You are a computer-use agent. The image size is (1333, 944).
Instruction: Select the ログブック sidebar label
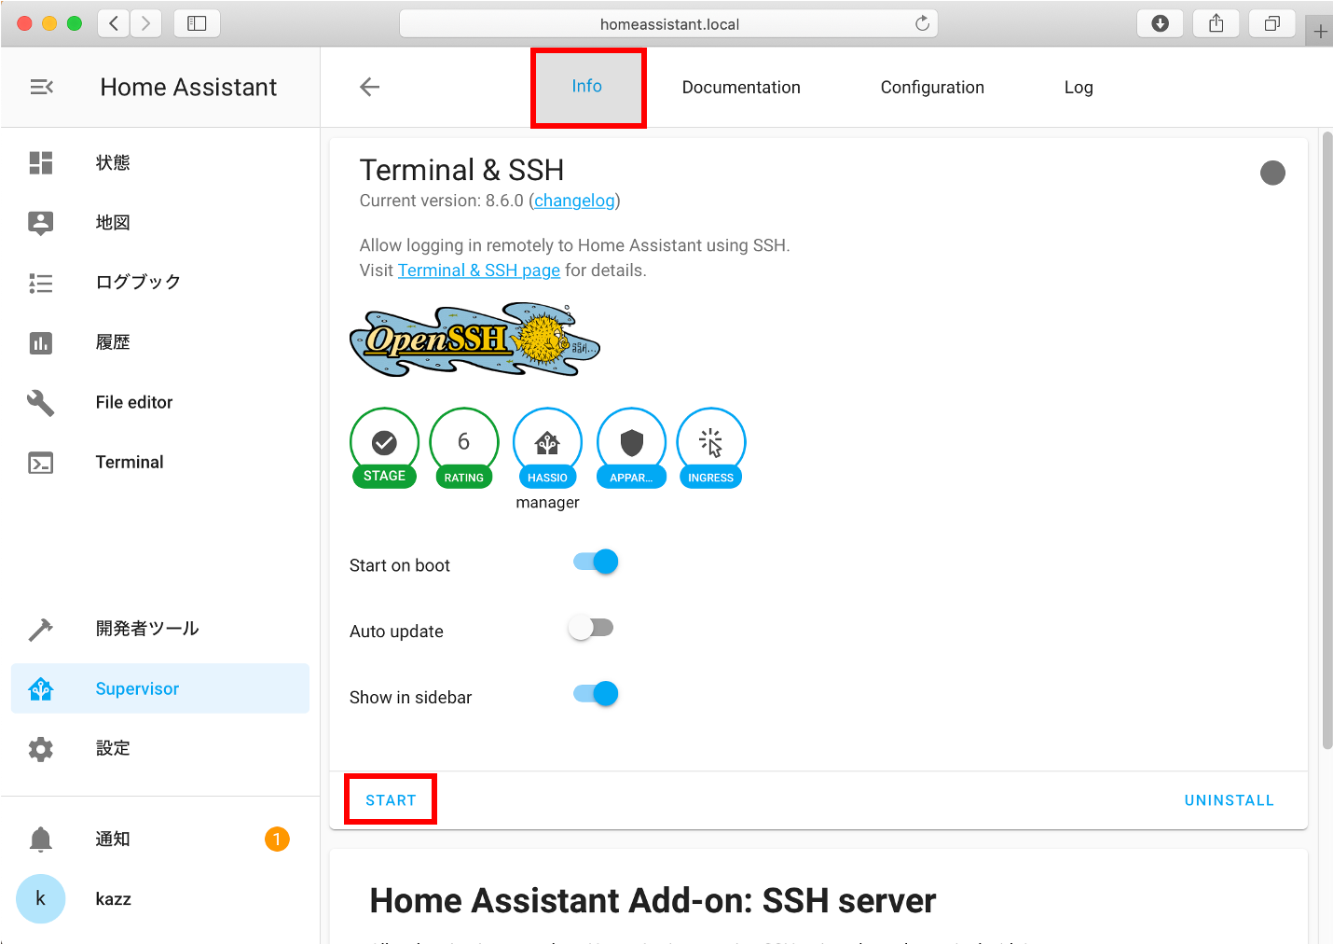point(138,282)
